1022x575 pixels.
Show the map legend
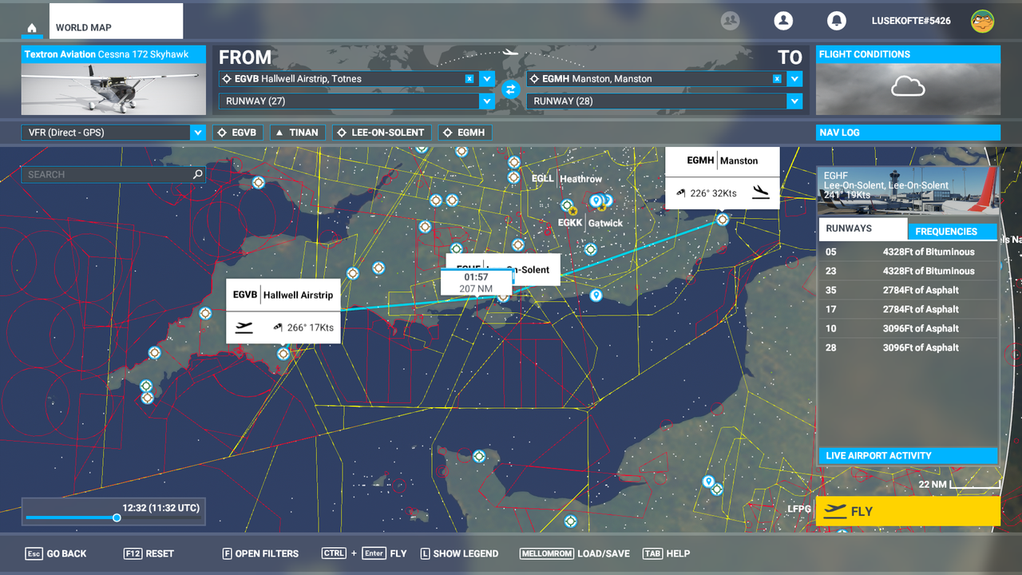[459, 553]
